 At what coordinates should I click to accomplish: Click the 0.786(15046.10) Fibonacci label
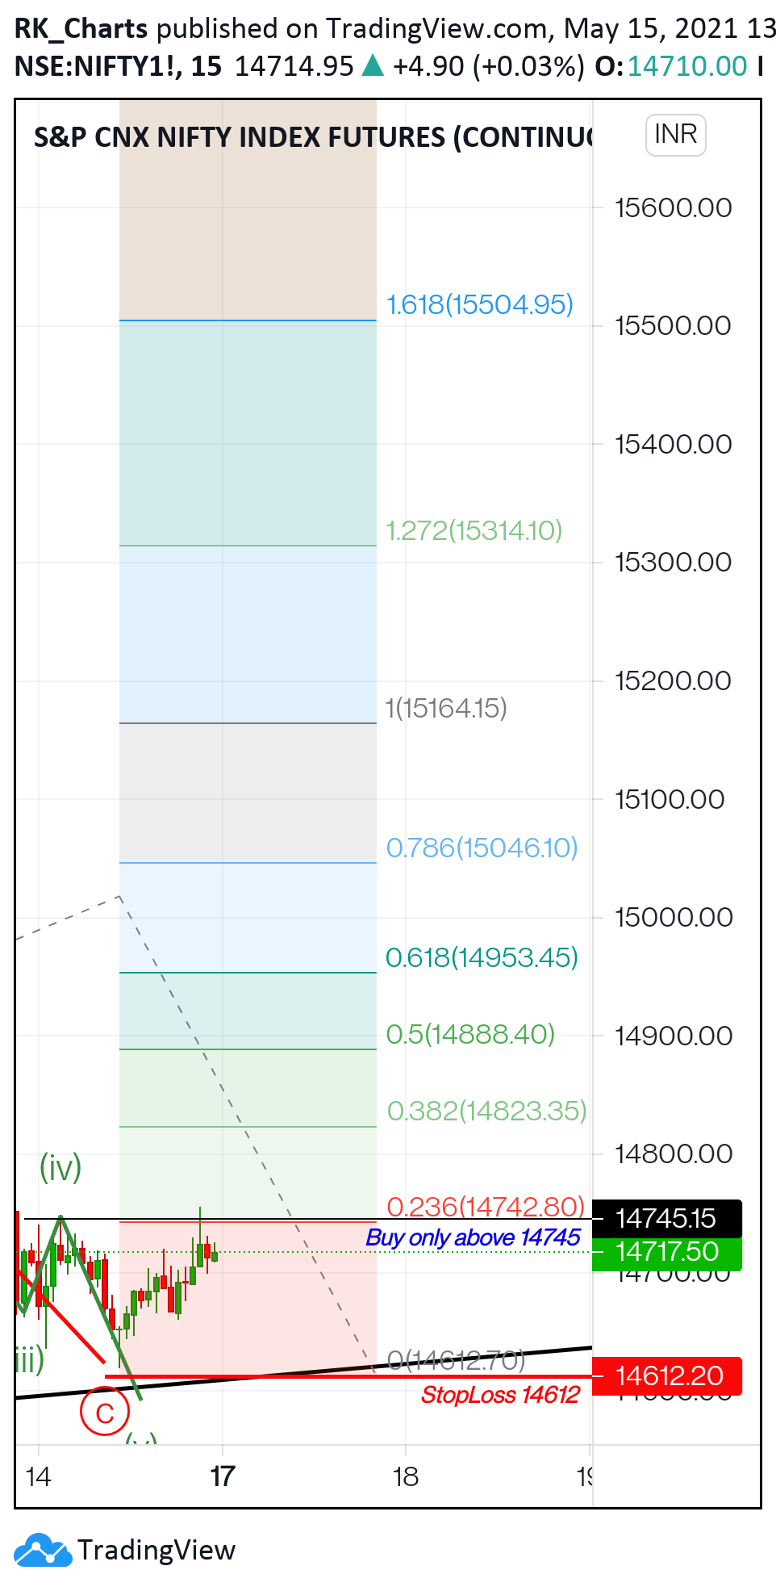[482, 848]
